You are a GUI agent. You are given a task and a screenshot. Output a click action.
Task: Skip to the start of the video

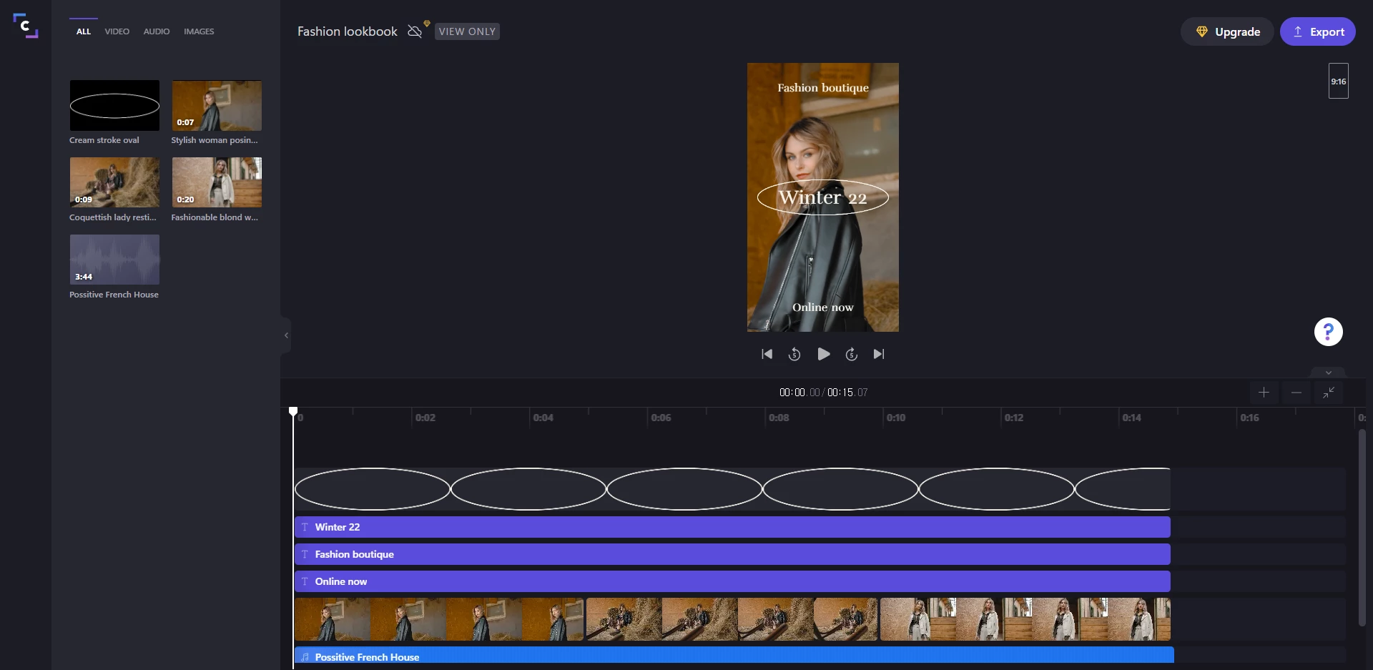click(766, 354)
